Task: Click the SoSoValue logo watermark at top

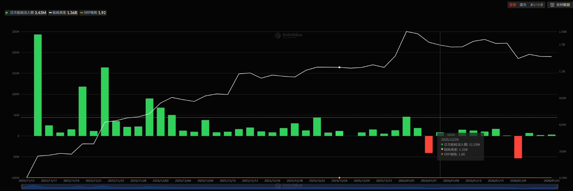Action: click(289, 35)
